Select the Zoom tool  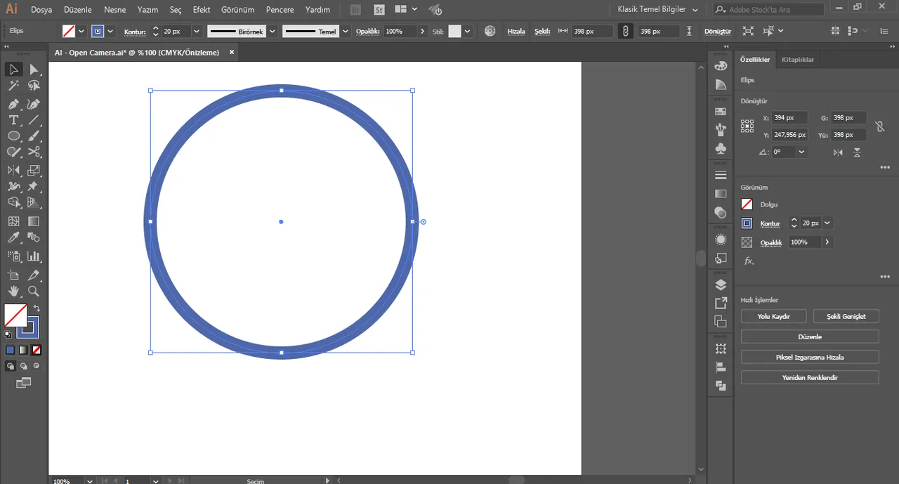point(34,291)
